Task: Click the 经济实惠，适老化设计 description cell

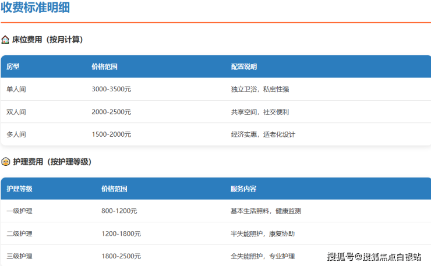Action: [x=263, y=134]
